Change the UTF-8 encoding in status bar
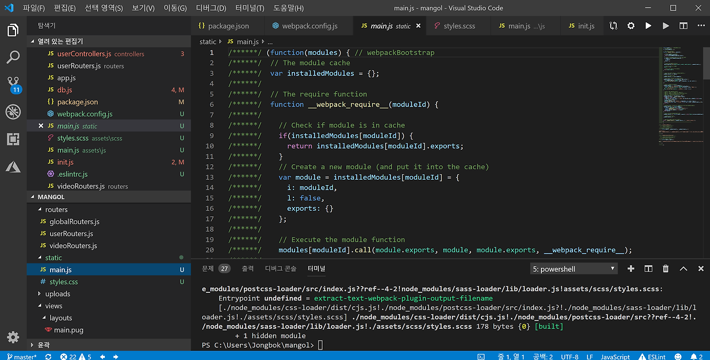Image resolution: width=710 pixels, height=360 pixels. [x=569, y=357]
